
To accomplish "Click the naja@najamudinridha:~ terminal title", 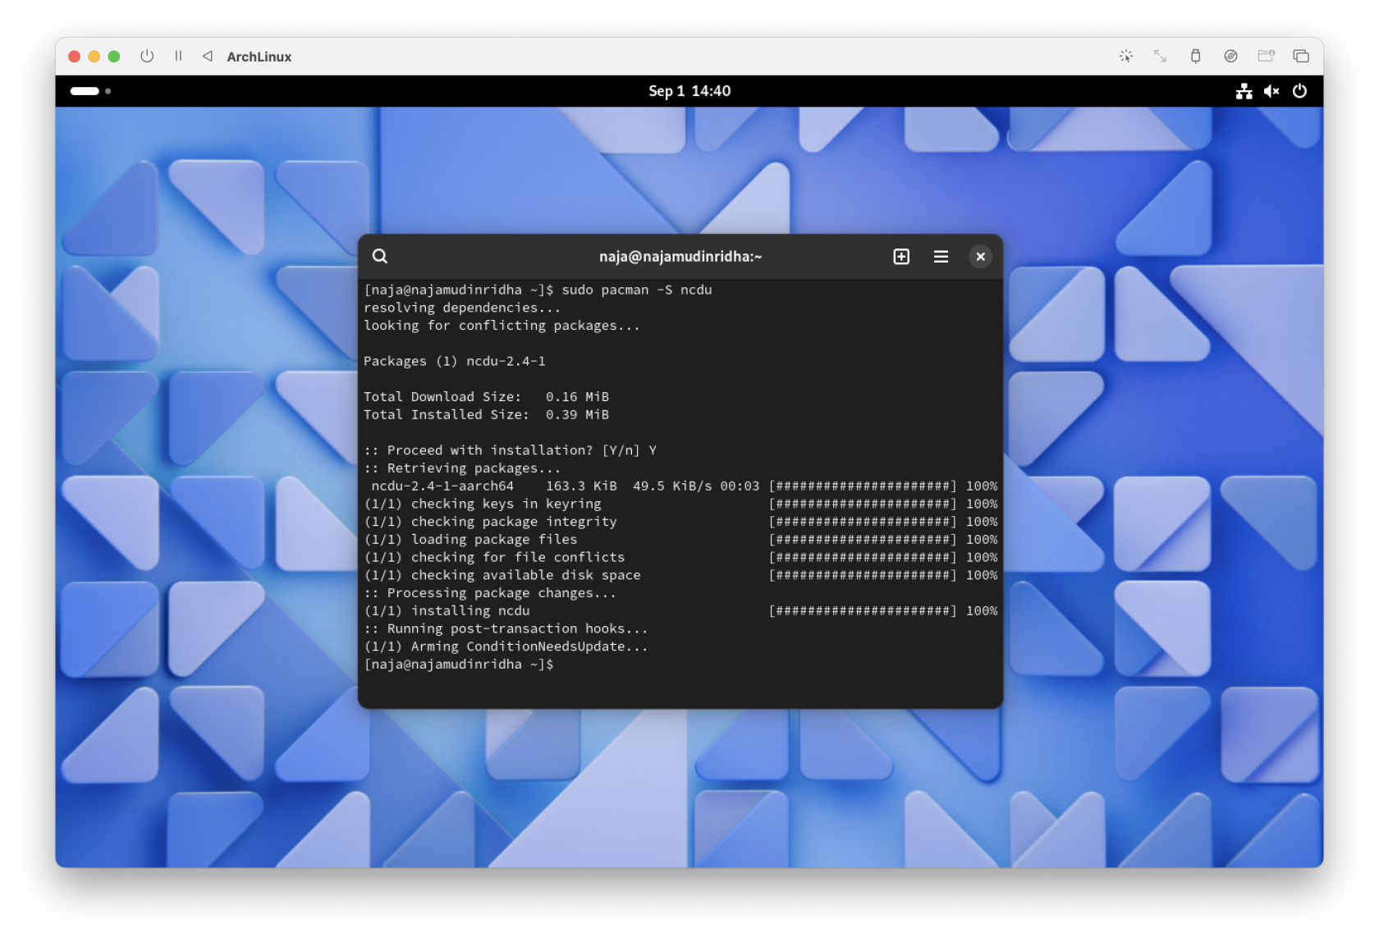I will click(680, 257).
